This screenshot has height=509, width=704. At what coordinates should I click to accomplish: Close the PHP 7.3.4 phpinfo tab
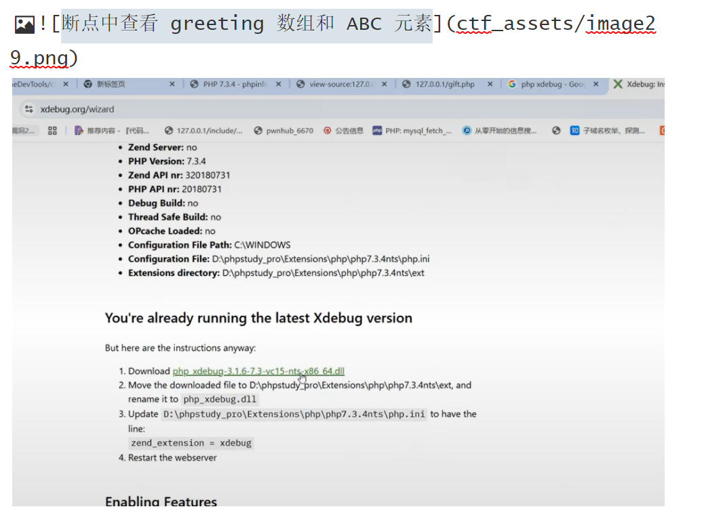(x=278, y=84)
